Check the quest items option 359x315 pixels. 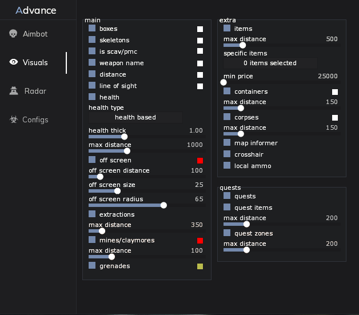click(227, 208)
